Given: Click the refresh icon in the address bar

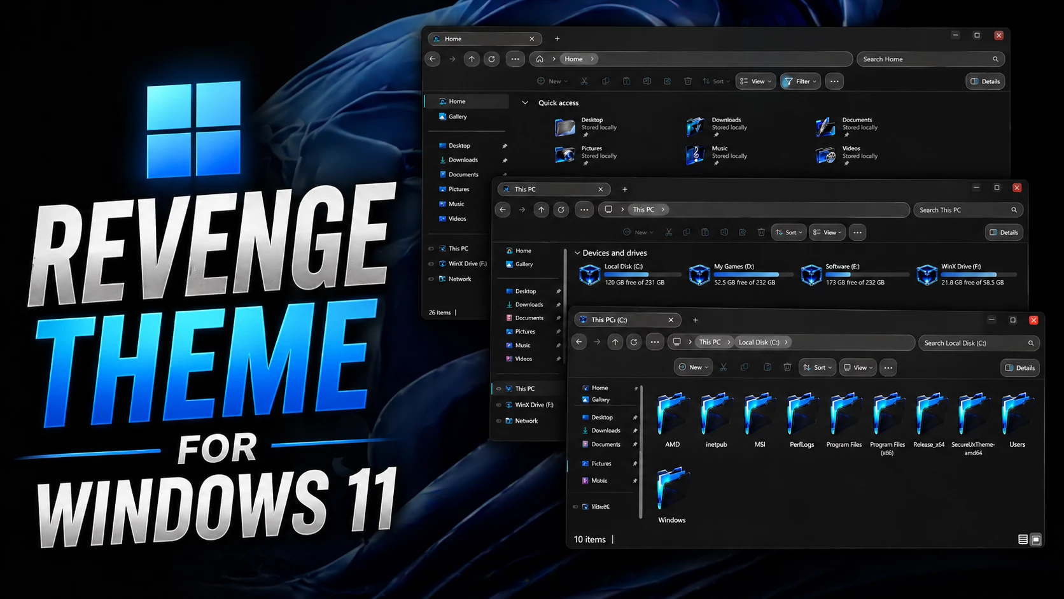Looking at the screenshot, I should [491, 59].
